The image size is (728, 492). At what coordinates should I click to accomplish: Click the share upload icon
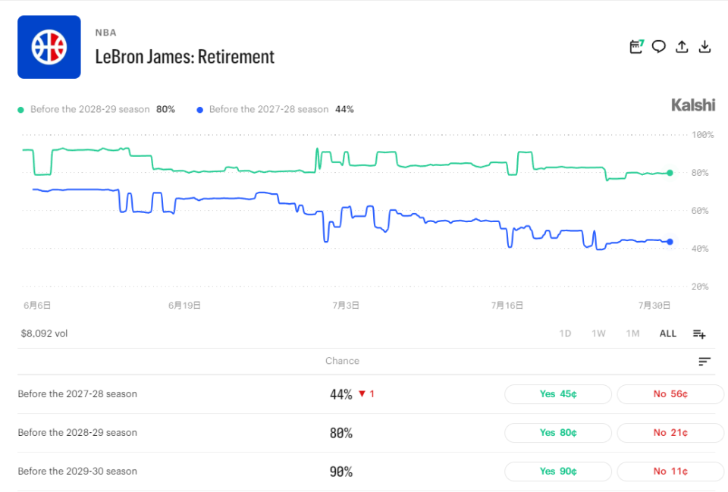tap(682, 46)
